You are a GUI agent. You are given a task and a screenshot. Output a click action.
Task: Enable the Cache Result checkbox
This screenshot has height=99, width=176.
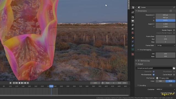pos(174,75)
